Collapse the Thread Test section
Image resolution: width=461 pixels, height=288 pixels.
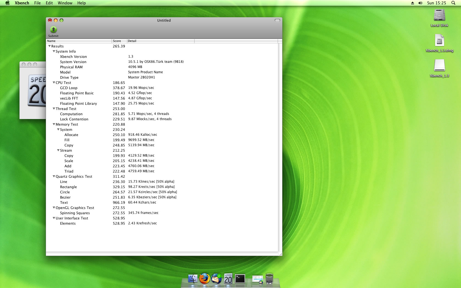[54, 109]
